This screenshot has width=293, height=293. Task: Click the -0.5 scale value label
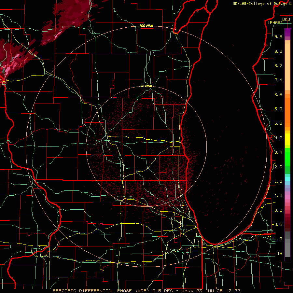[x=277, y=225]
